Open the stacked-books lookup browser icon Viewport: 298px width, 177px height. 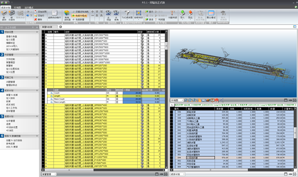point(67,13)
